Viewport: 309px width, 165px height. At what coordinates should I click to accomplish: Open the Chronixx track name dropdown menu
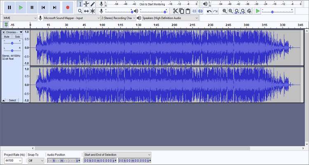point(14,32)
